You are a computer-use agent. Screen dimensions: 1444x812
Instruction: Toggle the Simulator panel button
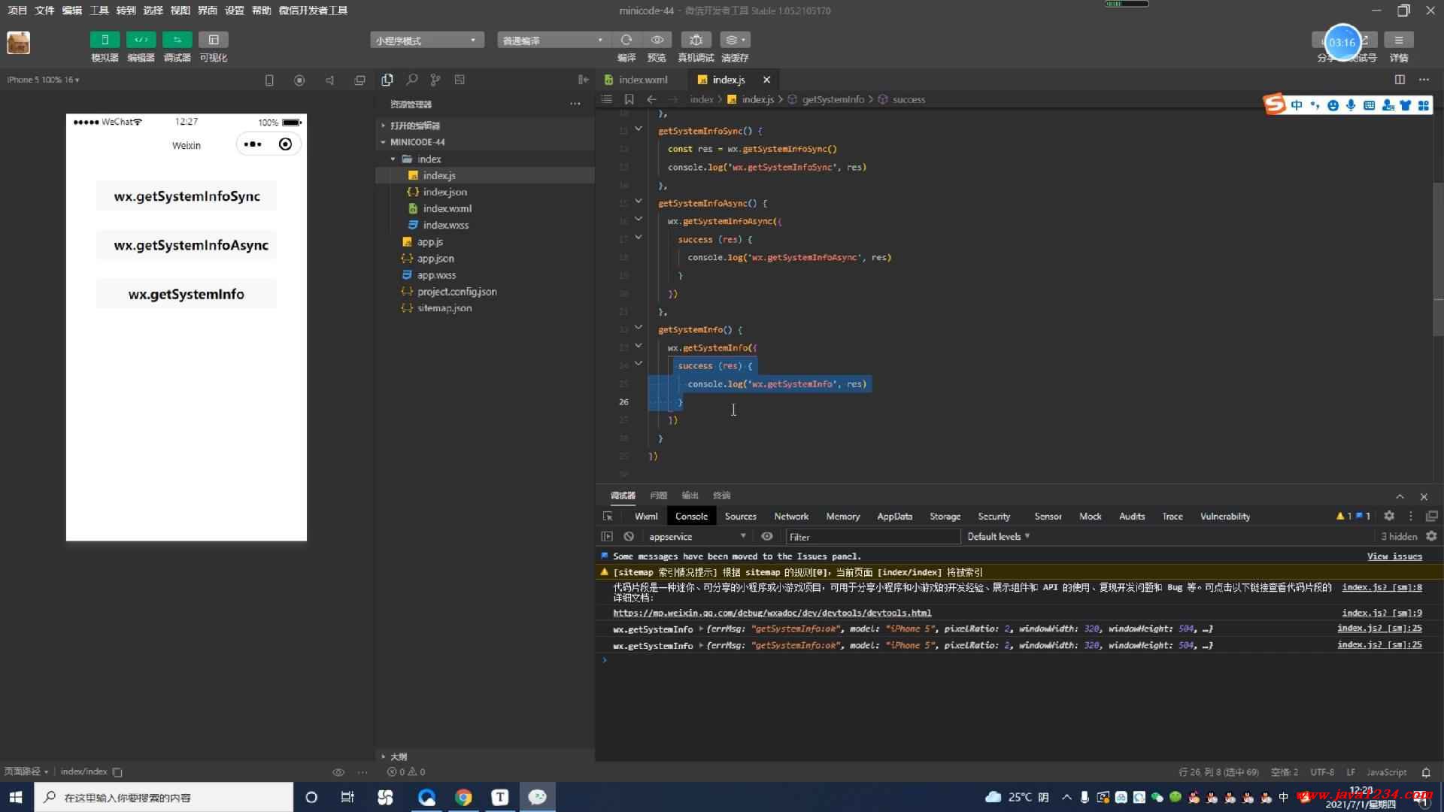[105, 40]
